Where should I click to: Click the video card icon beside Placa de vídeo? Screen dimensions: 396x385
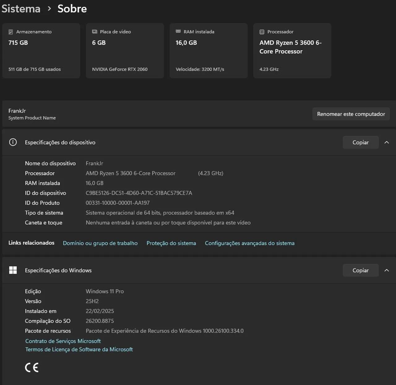(x=95, y=32)
